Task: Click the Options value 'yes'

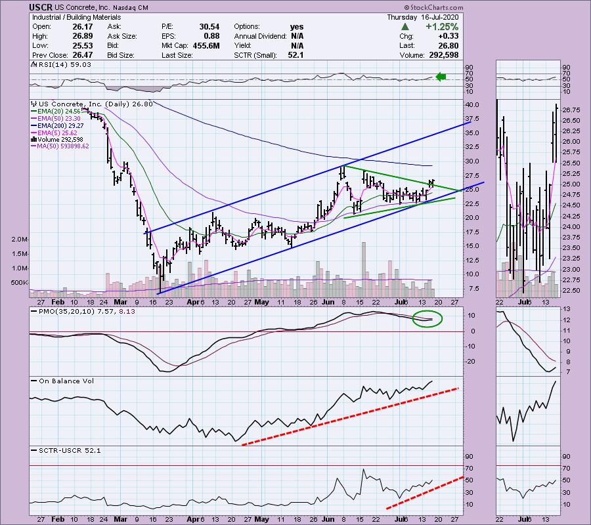Action: pyautogui.click(x=297, y=27)
